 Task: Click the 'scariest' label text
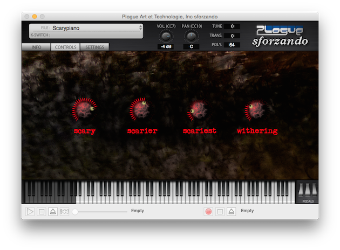tap(200, 131)
